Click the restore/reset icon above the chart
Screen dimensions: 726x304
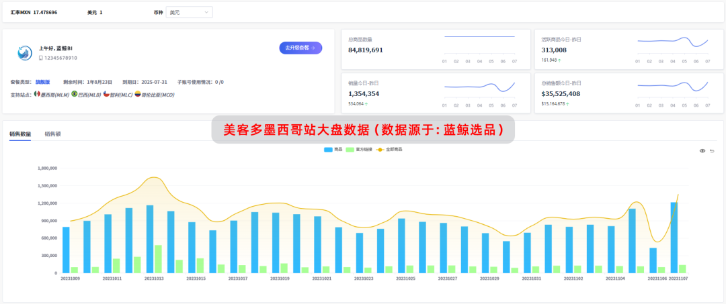coord(712,150)
